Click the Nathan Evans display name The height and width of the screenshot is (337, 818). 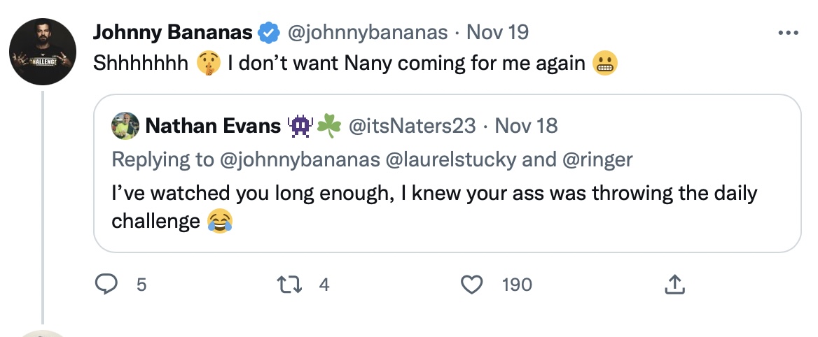click(213, 126)
